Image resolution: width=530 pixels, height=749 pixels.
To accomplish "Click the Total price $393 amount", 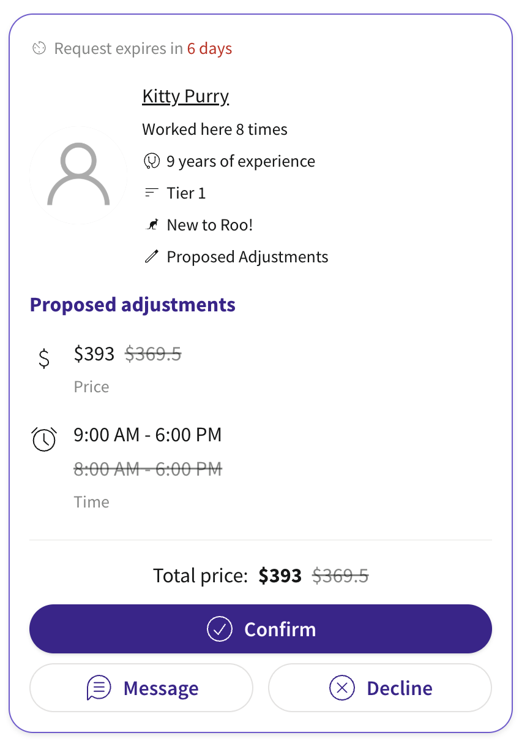I will (280, 576).
